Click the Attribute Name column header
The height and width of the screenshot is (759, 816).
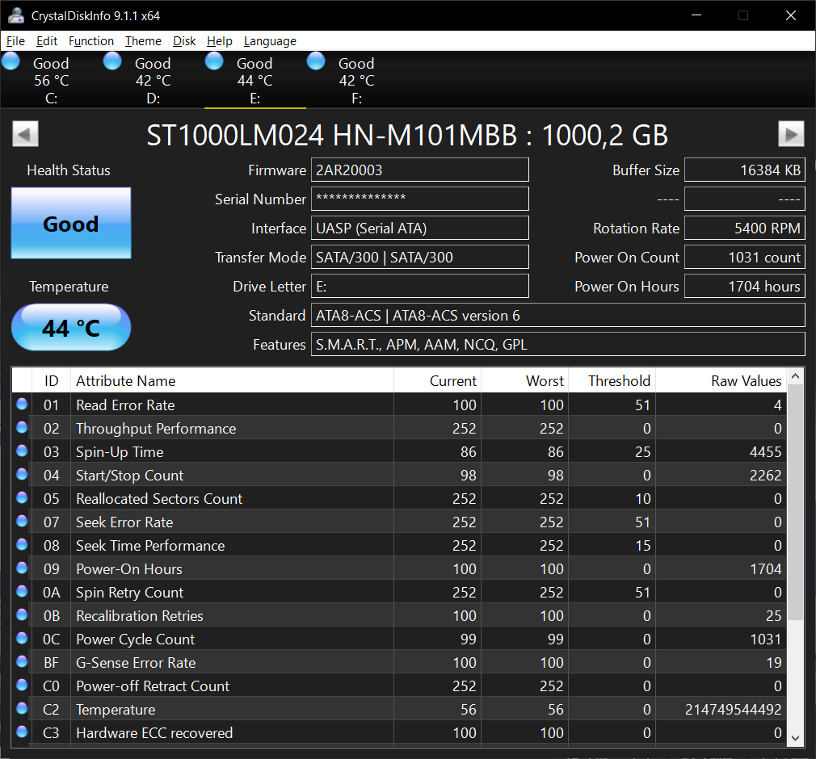232,381
